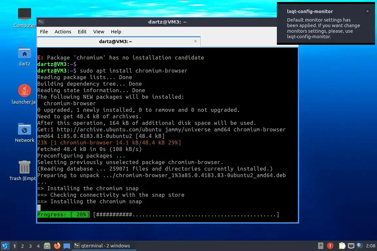377x251 pixels.
Task: Close the dartz@VM3: ~ terminal tab
Action: coord(195,41)
